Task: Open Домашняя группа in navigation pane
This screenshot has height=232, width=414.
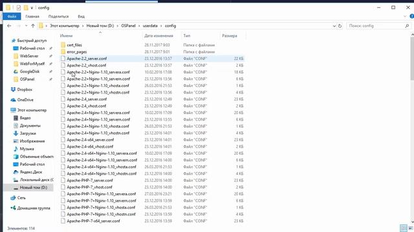Action: (34, 208)
